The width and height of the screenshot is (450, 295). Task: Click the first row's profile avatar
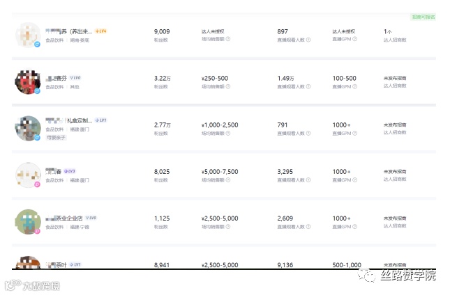(27, 35)
